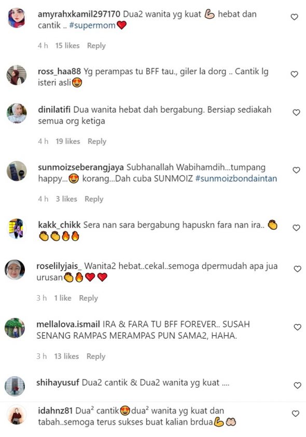The image size is (306, 437).
Task: Show 13 likes on mellalova.ismail comment
Action: coord(66,356)
